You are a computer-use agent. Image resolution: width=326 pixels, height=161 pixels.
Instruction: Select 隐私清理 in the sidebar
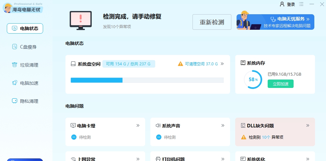pos(25,101)
